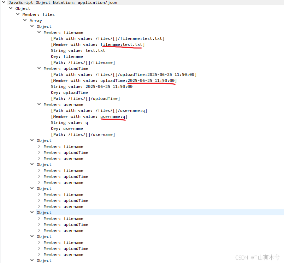Select the [Path: /files/[]/uploadTime] row
The height and width of the screenshot is (263, 284).
pyautogui.click(x=85, y=98)
